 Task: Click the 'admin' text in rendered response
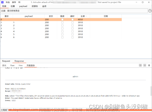(x=75, y=77)
